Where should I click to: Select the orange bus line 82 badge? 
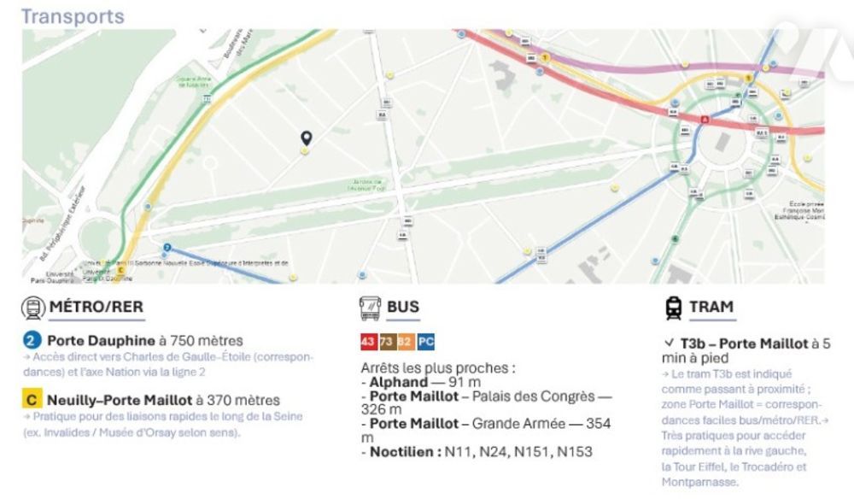(x=405, y=343)
